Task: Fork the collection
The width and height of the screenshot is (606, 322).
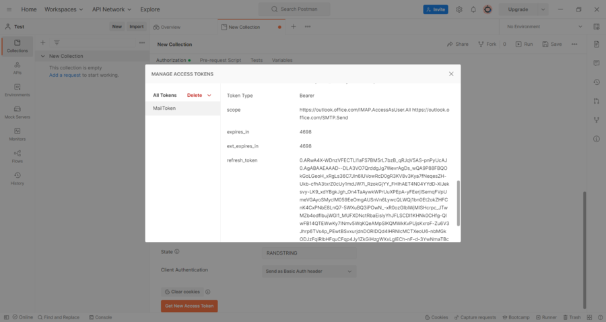Action: click(487, 44)
